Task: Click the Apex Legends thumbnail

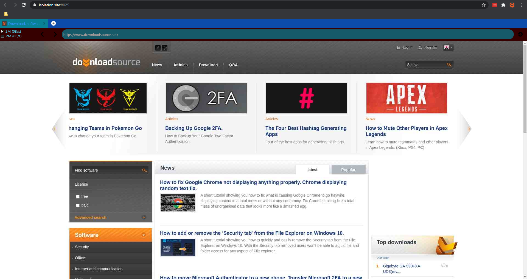Action: (x=407, y=98)
